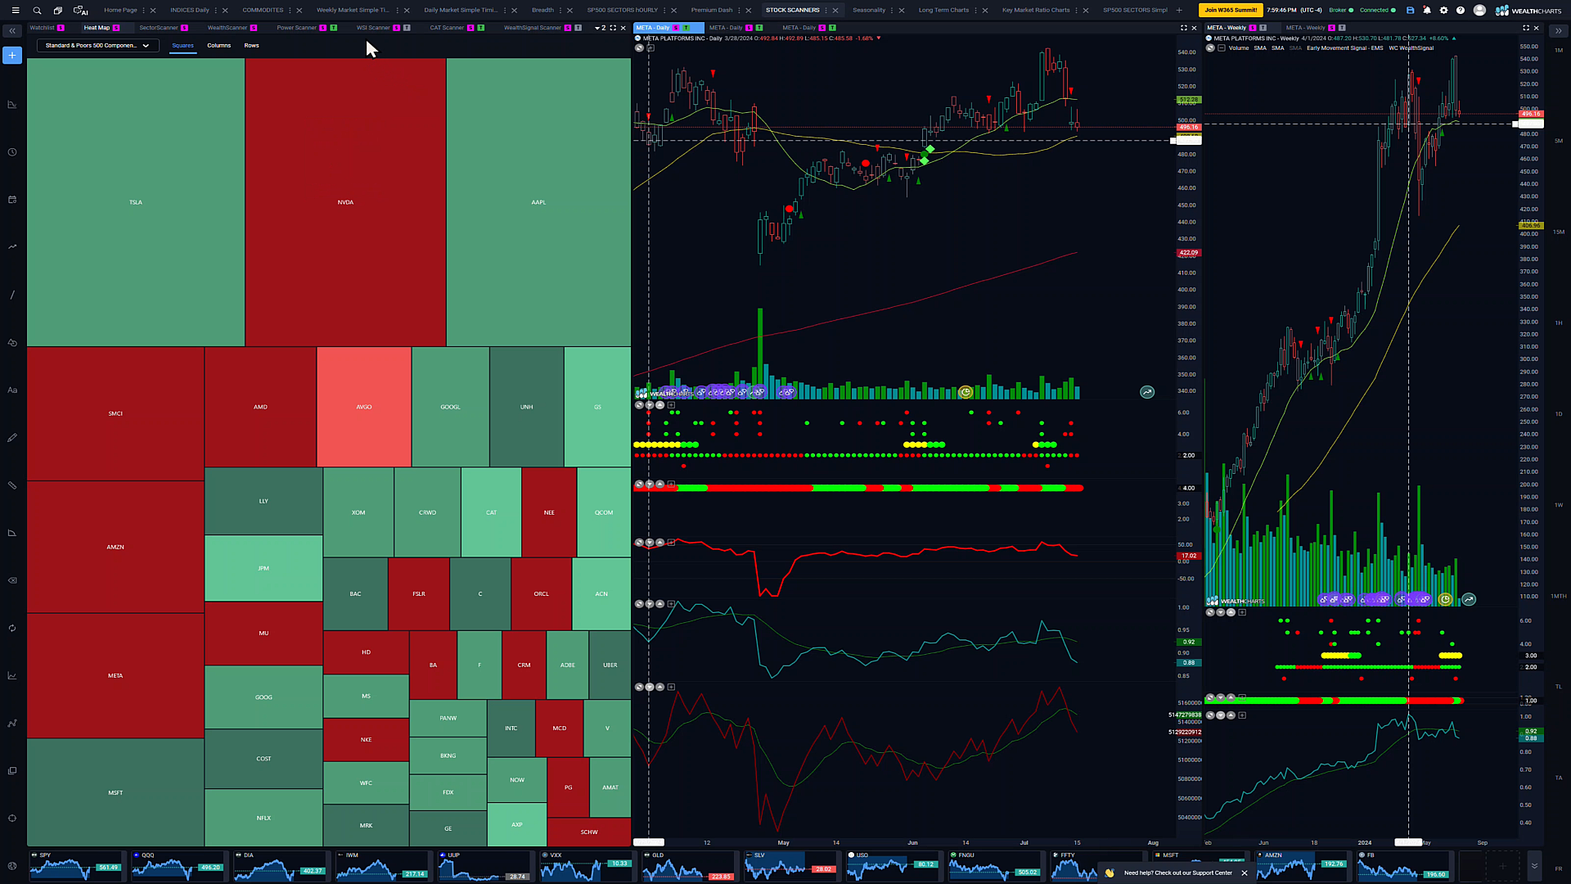
Task: Open options menu for Home Page tab
Action: tap(143, 11)
